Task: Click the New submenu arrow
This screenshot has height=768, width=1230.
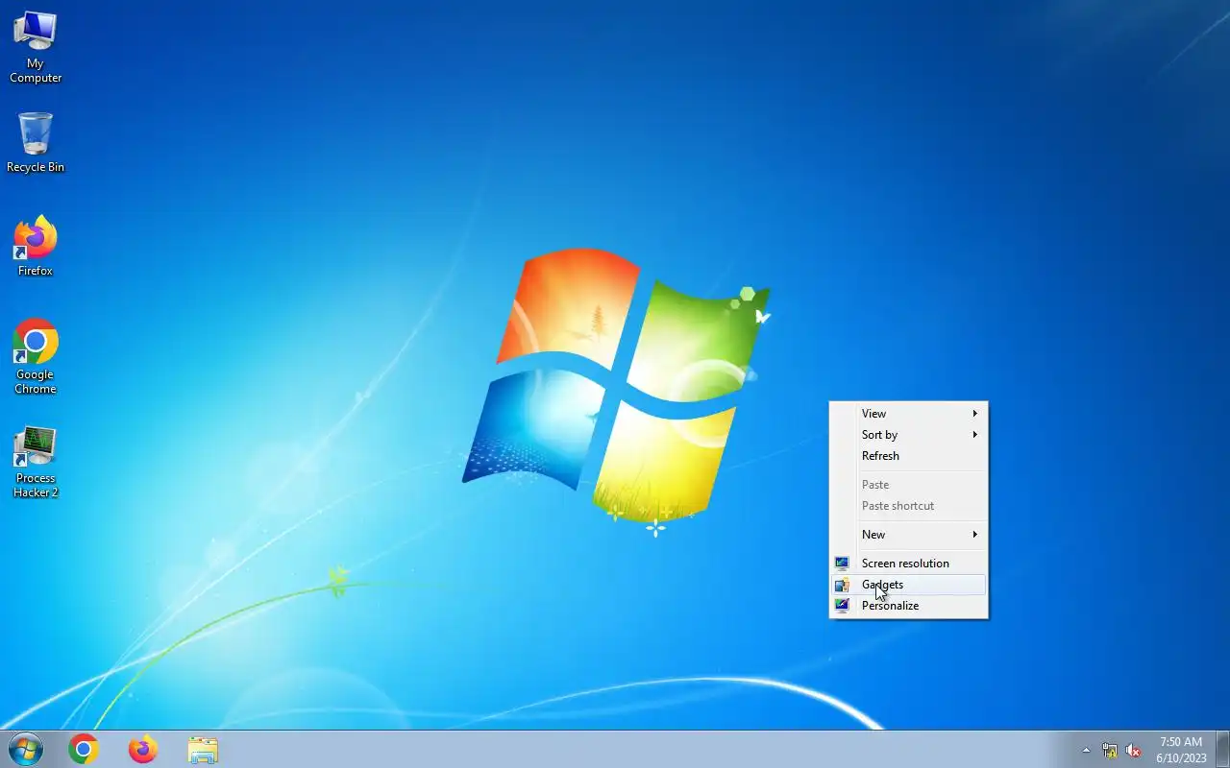Action: [974, 535]
